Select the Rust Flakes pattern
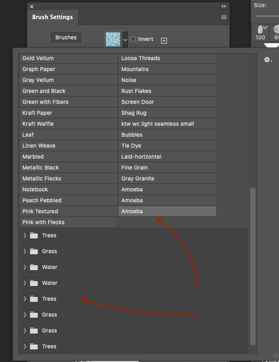Image resolution: width=279 pixels, height=362 pixels. pyautogui.click(x=168, y=91)
